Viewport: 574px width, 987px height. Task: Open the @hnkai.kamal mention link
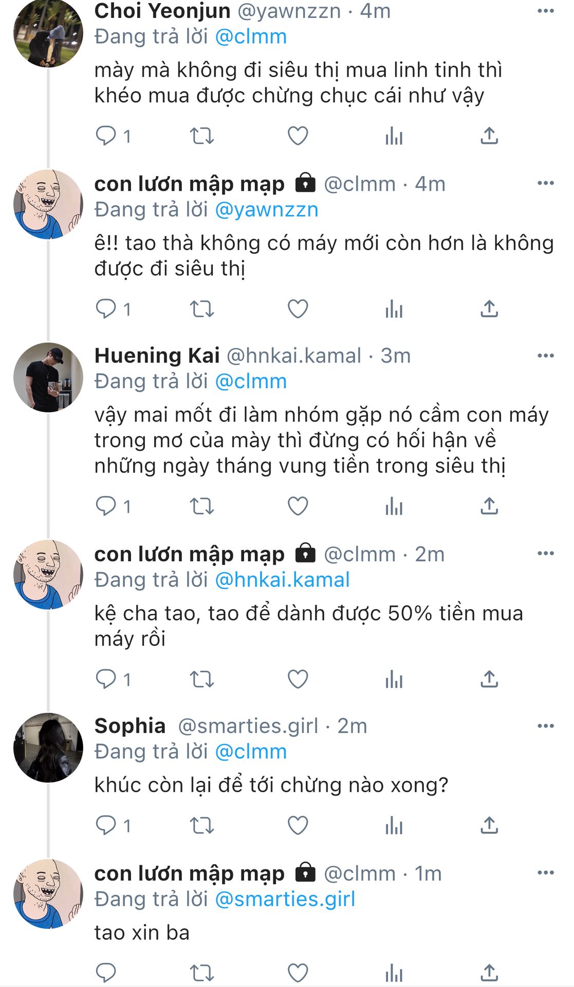click(282, 580)
